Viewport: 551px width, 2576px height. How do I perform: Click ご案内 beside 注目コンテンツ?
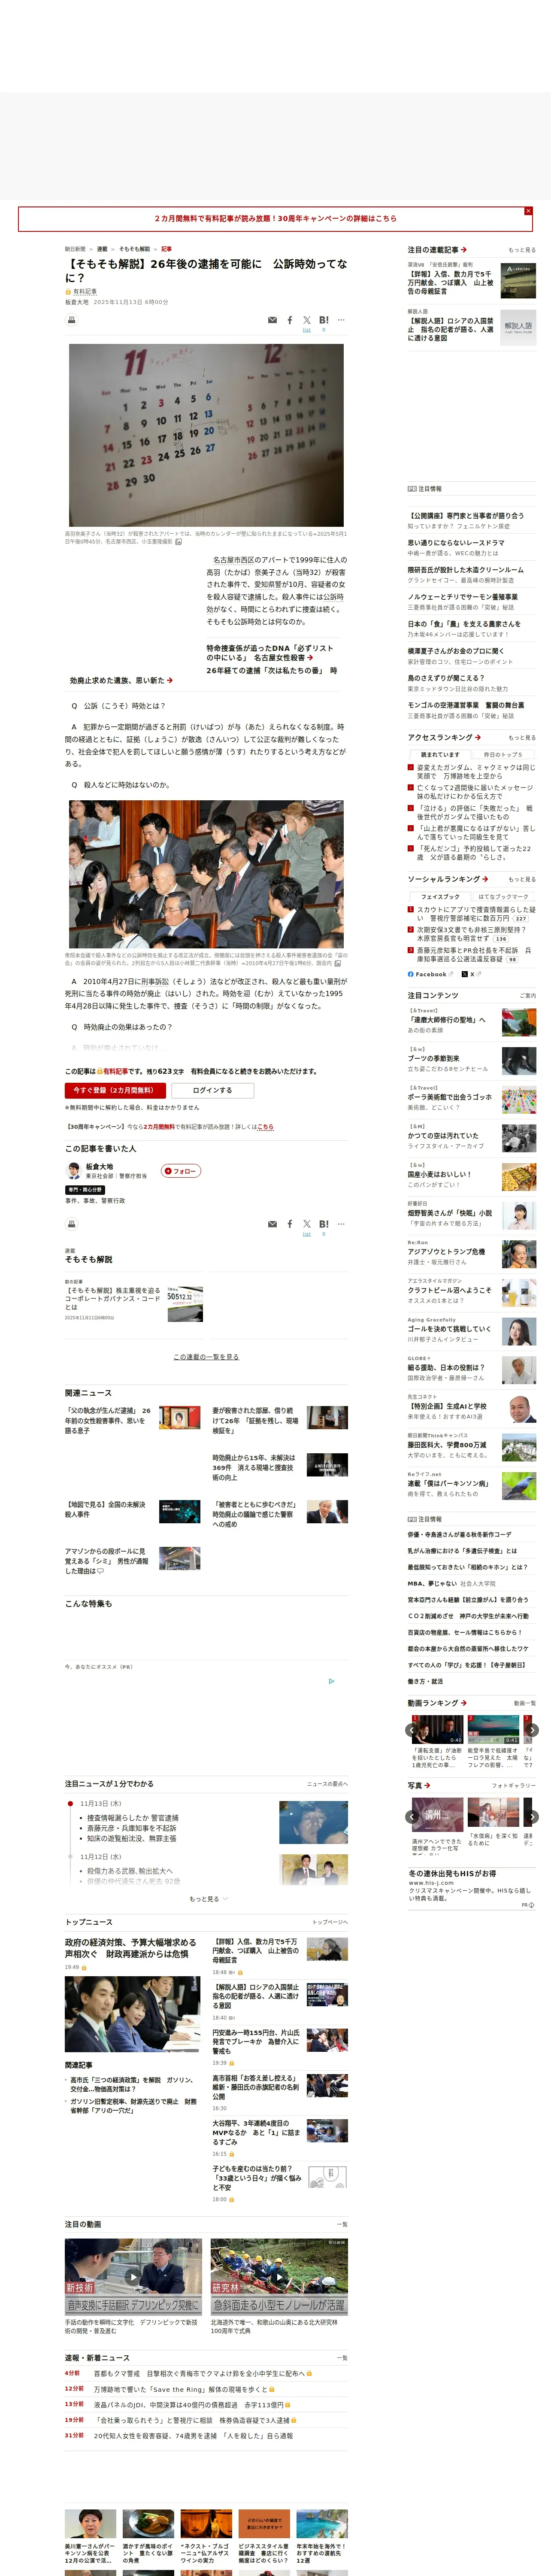pos(527,996)
